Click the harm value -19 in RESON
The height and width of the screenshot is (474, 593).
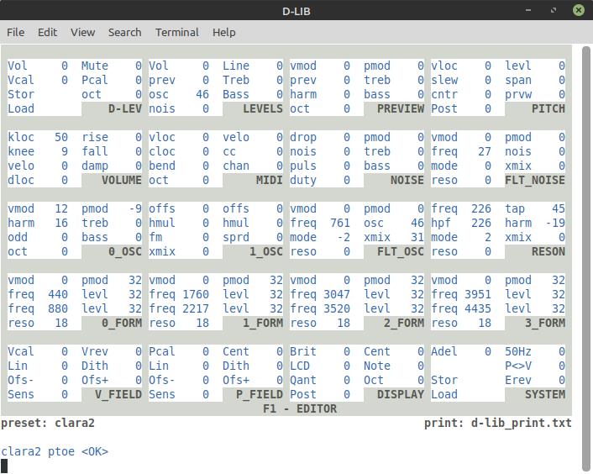555,224
